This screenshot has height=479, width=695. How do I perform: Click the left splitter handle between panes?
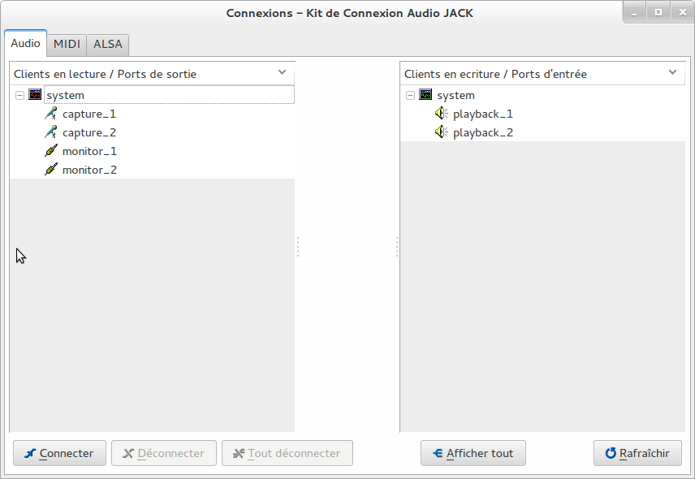coord(298,247)
